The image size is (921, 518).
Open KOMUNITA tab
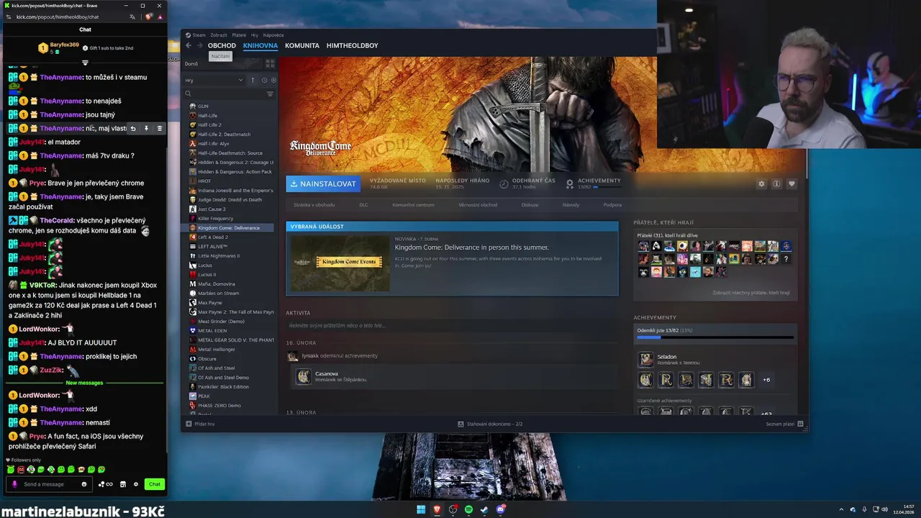pyautogui.click(x=302, y=45)
